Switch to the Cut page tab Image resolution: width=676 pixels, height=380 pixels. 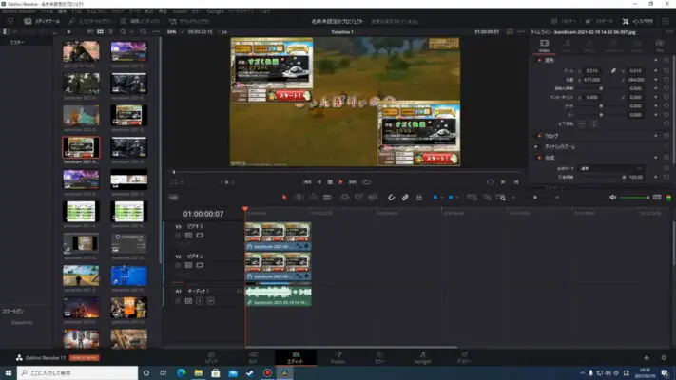coord(254,357)
